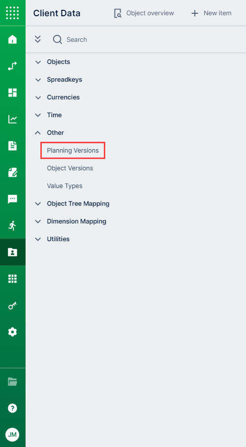
Task: Open the settings gear icon in sidebar
Action: pos(12,332)
